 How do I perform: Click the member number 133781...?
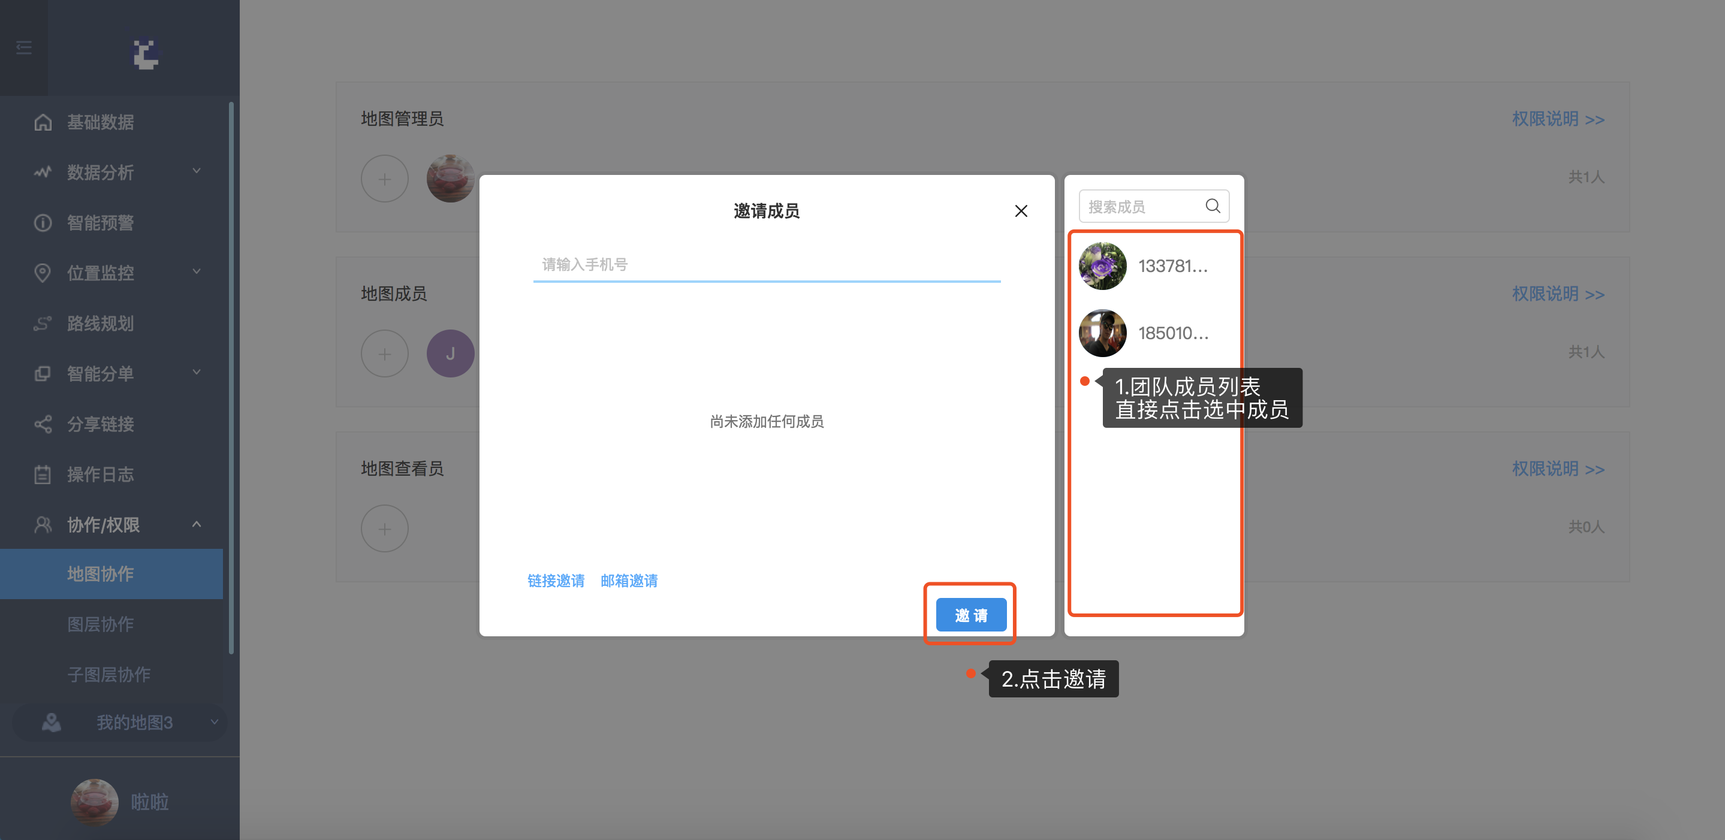click(x=1173, y=267)
